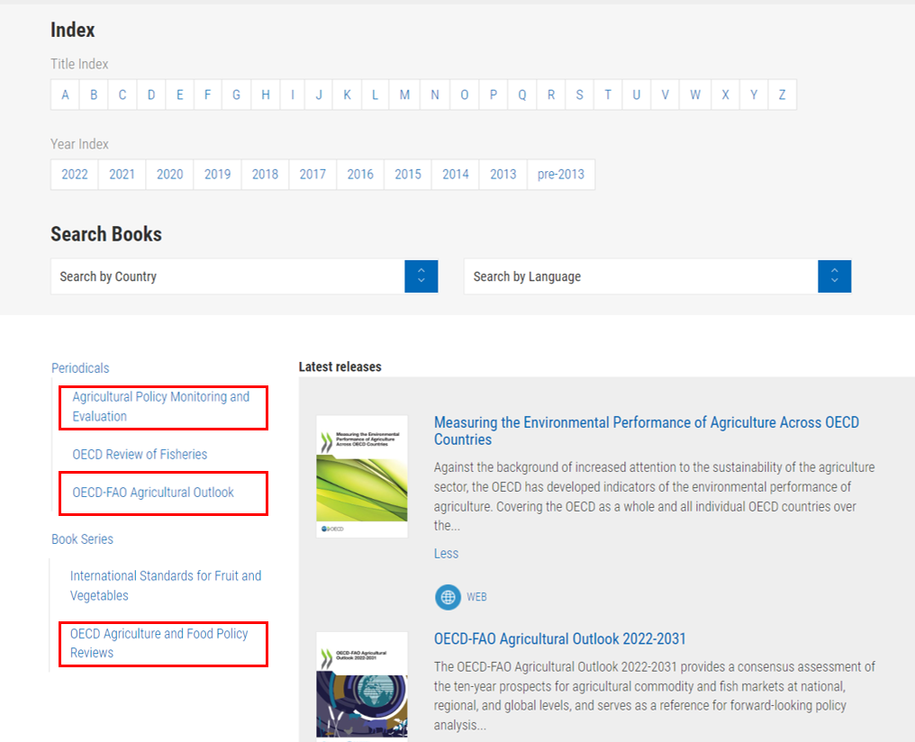Open the Search by Language dropdown arrow

pyautogui.click(x=835, y=276)
